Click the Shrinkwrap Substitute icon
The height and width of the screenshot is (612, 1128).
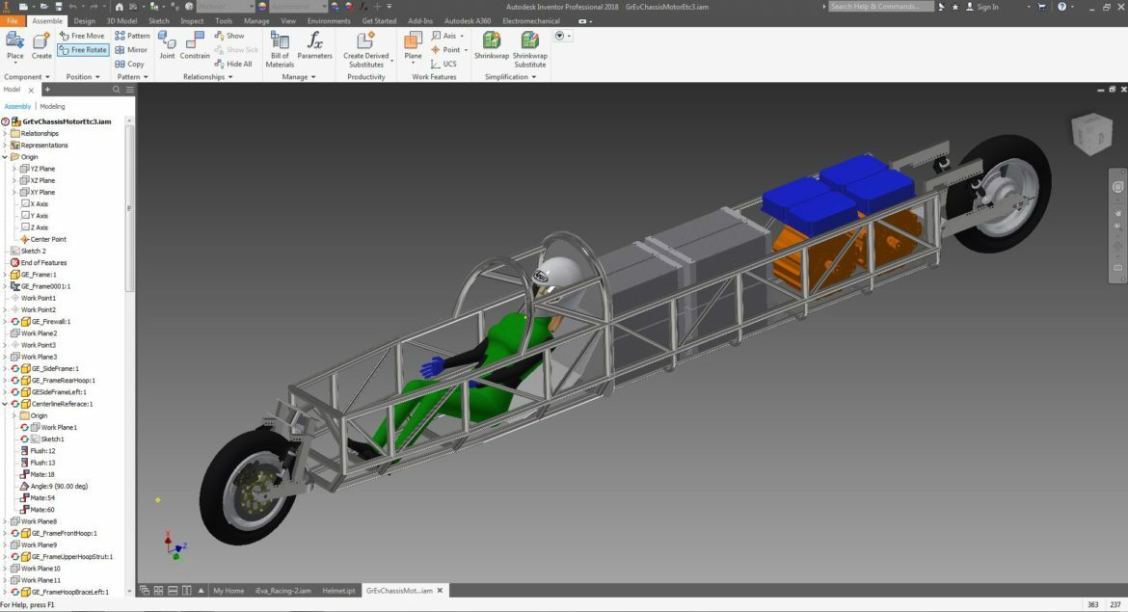[x=529, y=40]
